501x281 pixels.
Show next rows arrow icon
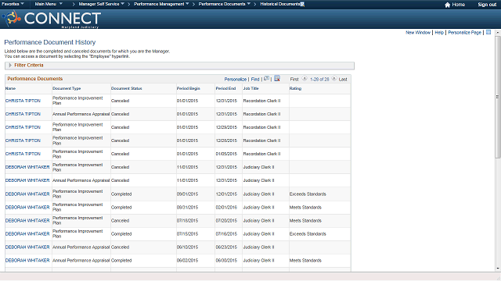[334, 78]
